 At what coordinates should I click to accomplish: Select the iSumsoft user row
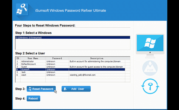pos(70,70)
